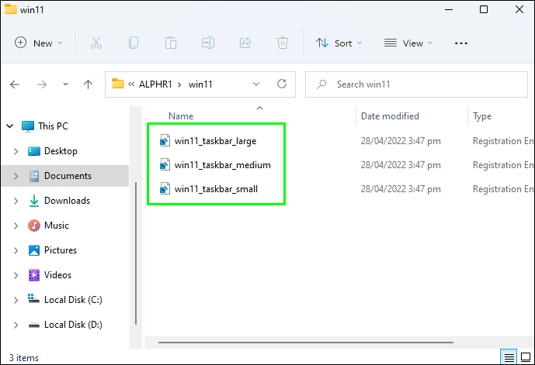Viewport: 535px width, 365px height.
Task: Open the New item menu
Action: pyautogui.click(x=38, y=43)
